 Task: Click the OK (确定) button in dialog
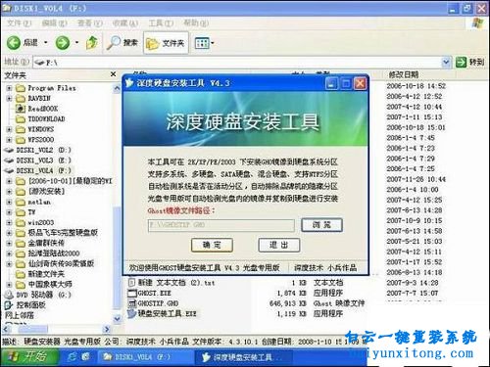point(212,245)
